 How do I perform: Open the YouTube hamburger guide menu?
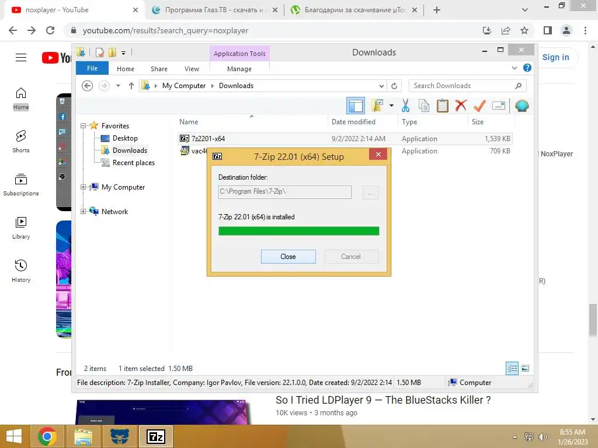[21, 58]
